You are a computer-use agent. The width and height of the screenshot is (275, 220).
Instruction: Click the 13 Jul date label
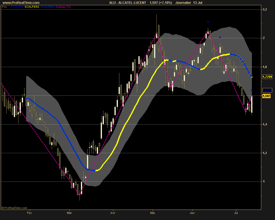pyautogui.click(x=198, y=3)
